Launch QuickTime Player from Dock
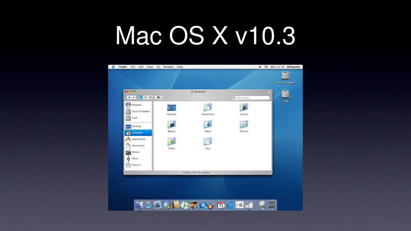Viewport: 411px width, 231px height. tap(230, 205)
